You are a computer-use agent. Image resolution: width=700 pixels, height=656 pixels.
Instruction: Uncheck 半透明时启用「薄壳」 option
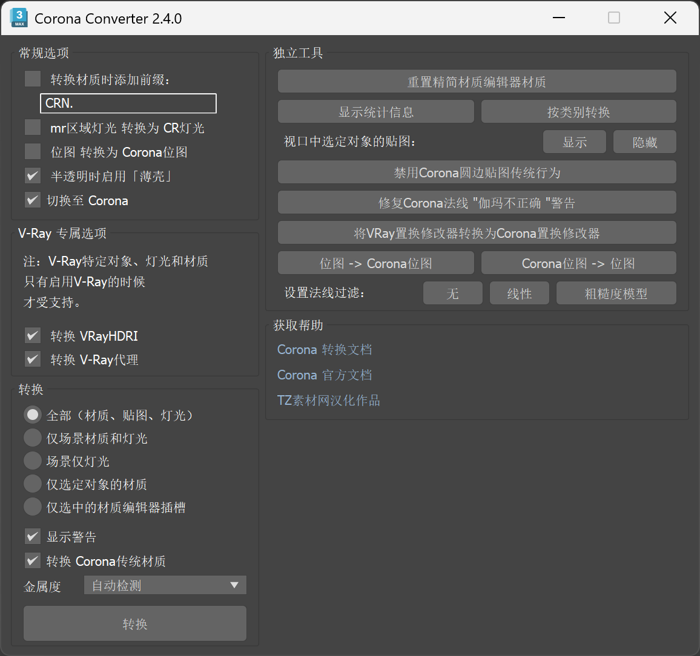point(33,175)
